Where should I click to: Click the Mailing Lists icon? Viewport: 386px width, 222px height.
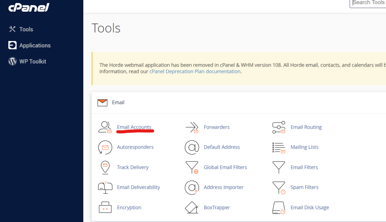(279, 147)
